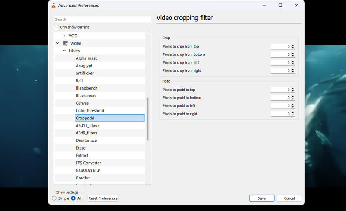Click the preferences tree vertical scrollbar

pos(148,118)
